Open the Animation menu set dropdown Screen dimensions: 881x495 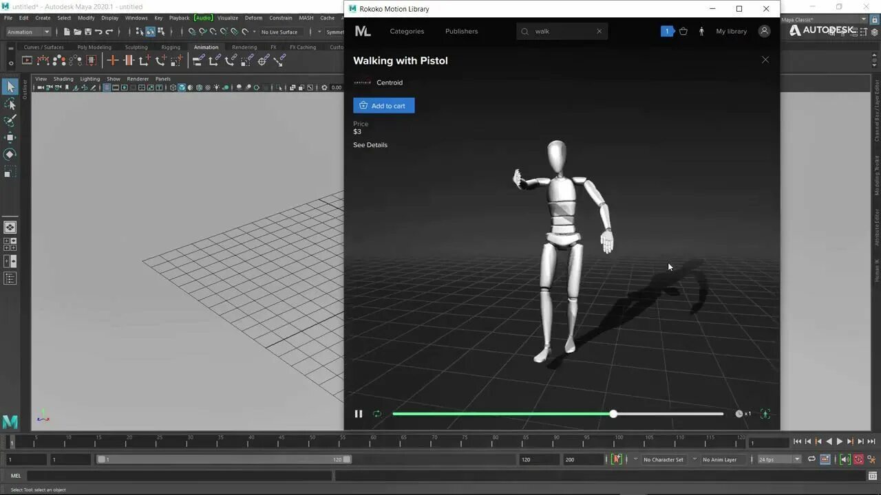[x=28, y=32]
